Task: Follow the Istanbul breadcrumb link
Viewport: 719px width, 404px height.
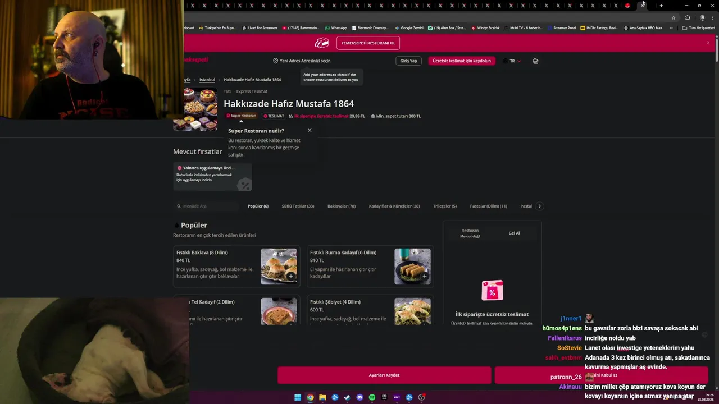Action: (207, 80)
